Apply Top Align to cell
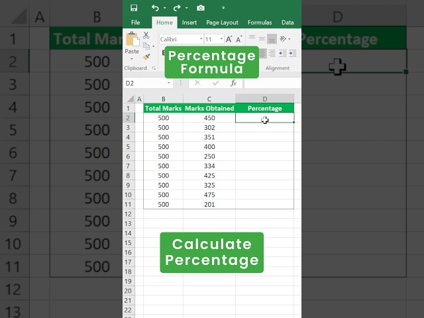 [x=252, y=38]
